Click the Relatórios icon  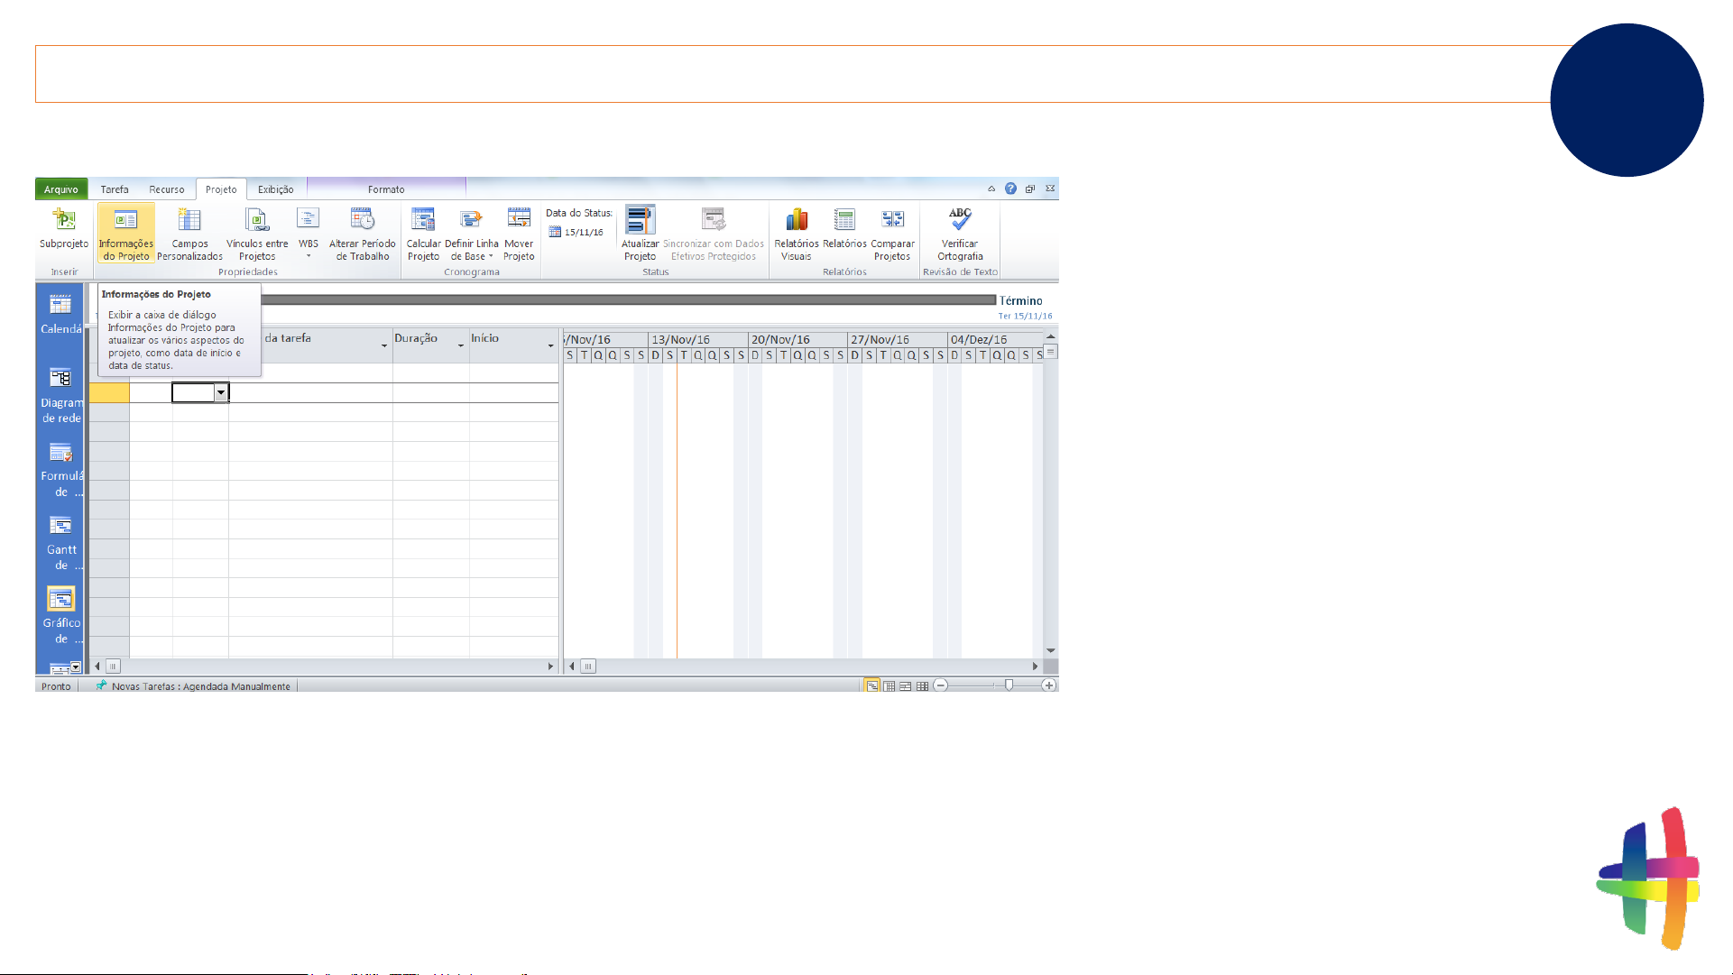844,219
